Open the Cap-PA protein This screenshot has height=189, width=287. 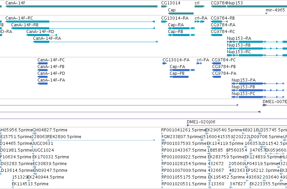182,70
